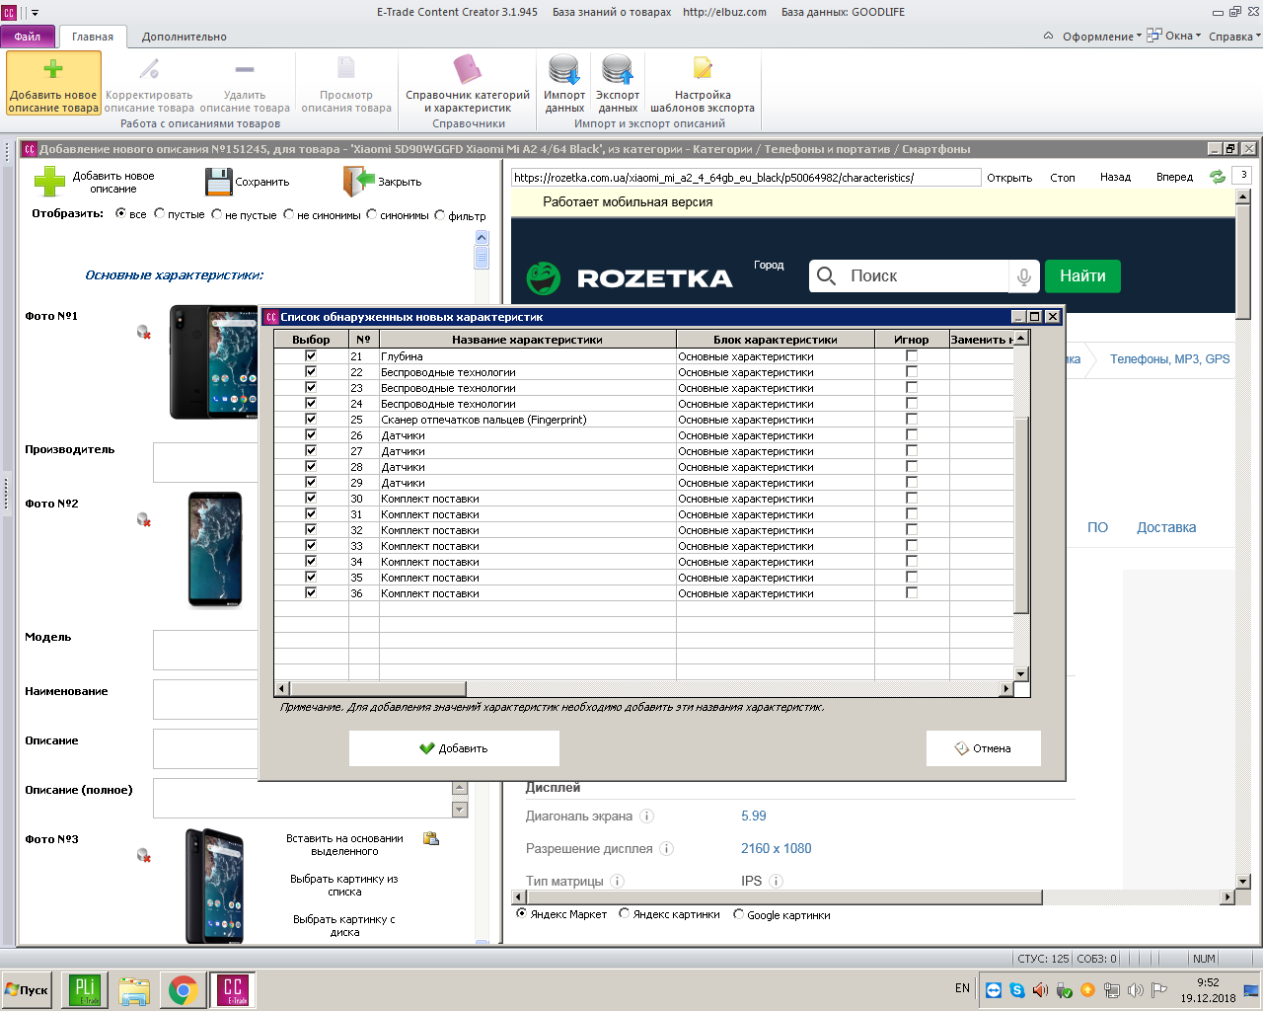The width and height of the screenshot is (1263, 1011).
Task: Open file explorer taskbar icon
Action: (134, 990)
